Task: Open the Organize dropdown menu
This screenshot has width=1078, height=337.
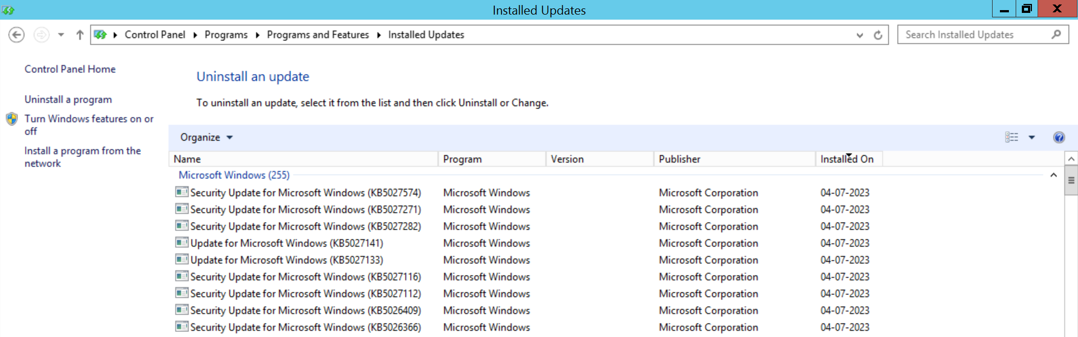Action: pyautogui.click(x=206, y=137)
